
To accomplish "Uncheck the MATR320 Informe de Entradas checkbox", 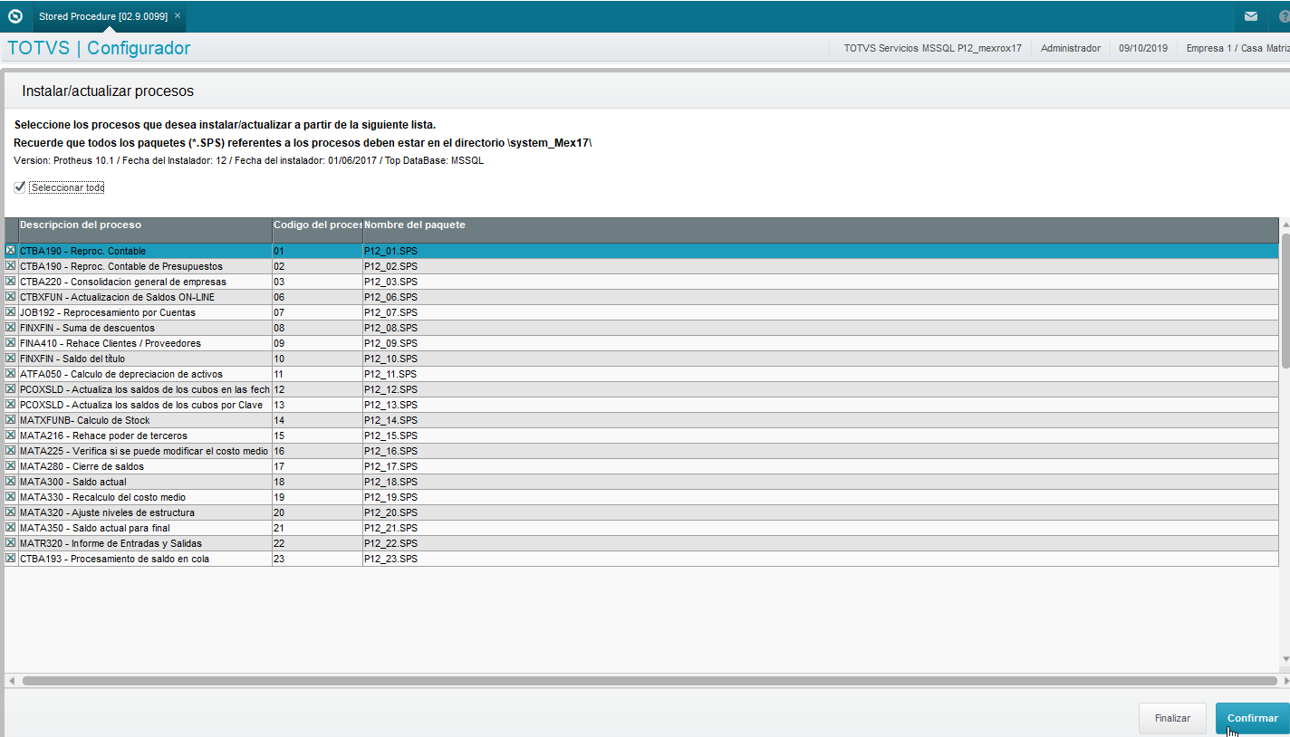I will [x=11, y=542].
